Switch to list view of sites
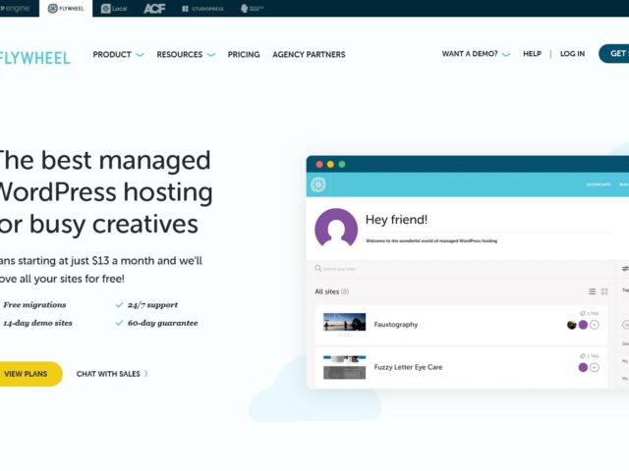 pos(592,291)
